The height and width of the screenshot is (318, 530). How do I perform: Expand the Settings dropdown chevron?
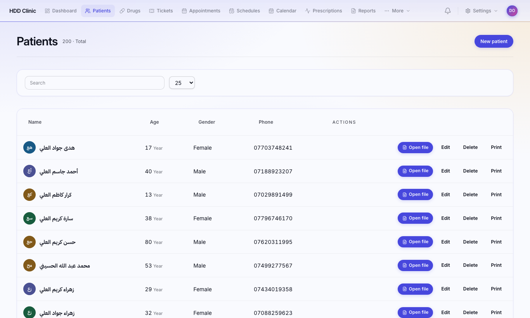click(496, 11)
